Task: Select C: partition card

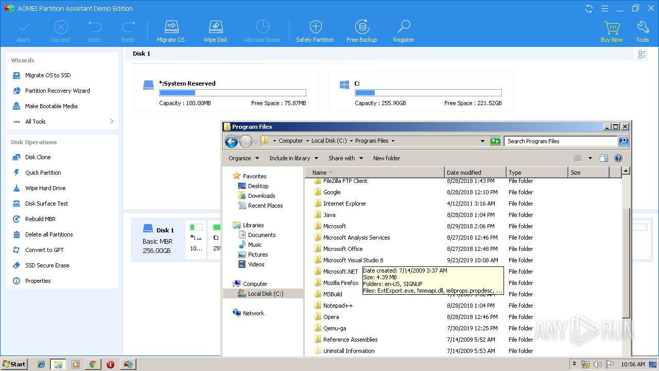Action: point(421,91)
